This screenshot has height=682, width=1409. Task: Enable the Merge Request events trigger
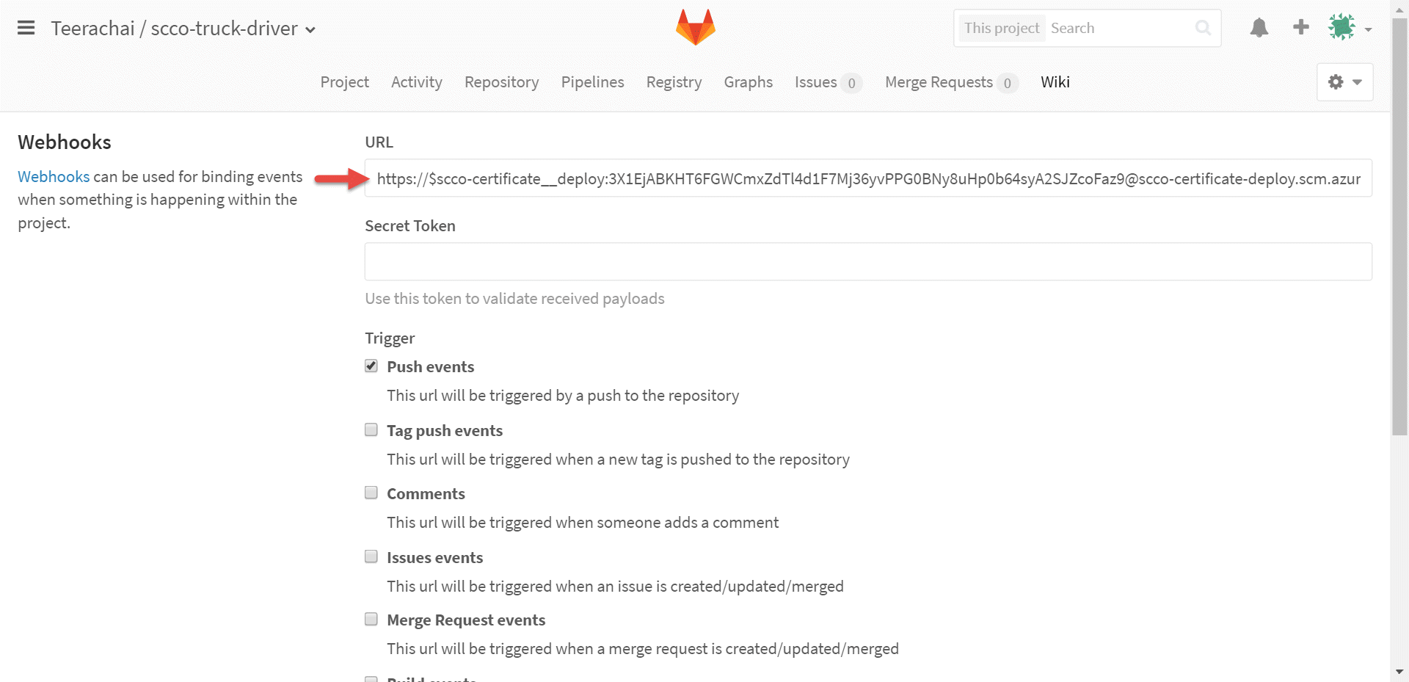371,618
